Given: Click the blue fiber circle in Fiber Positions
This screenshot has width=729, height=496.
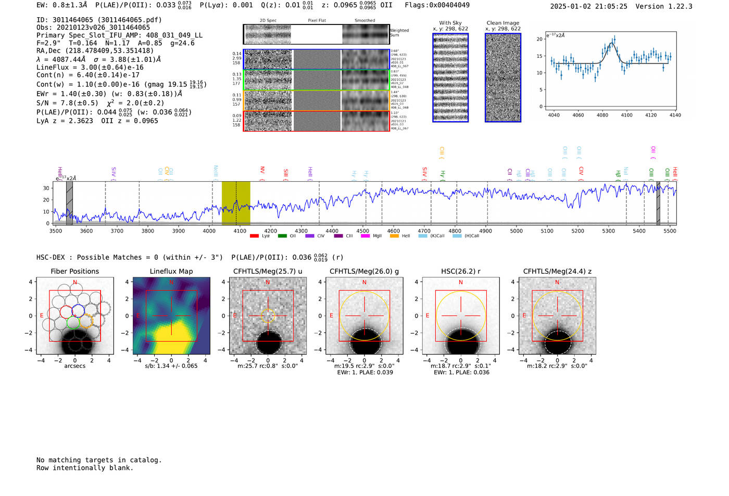Looking at the screenshot, I should [x=78, y=311].
